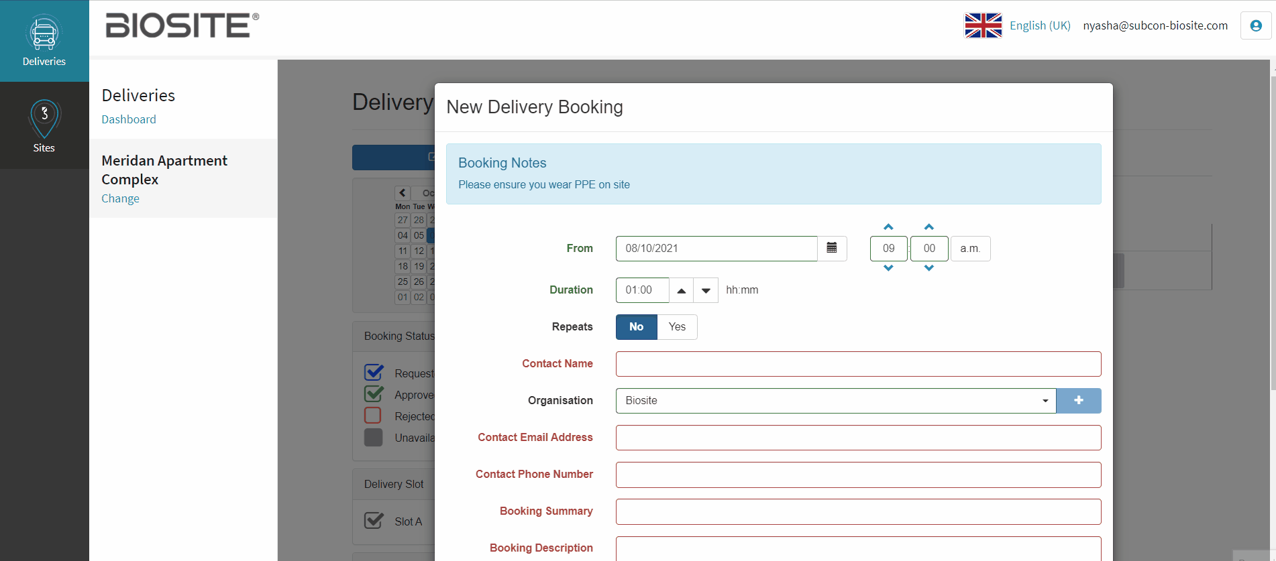Go to previous month in mini calendar
Viewport: 1276px width, 561px height.
[403, 193]
